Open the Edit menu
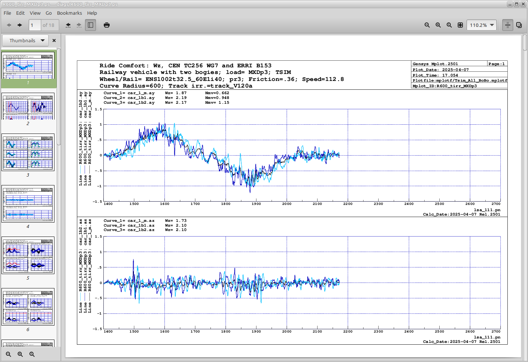 20,13
